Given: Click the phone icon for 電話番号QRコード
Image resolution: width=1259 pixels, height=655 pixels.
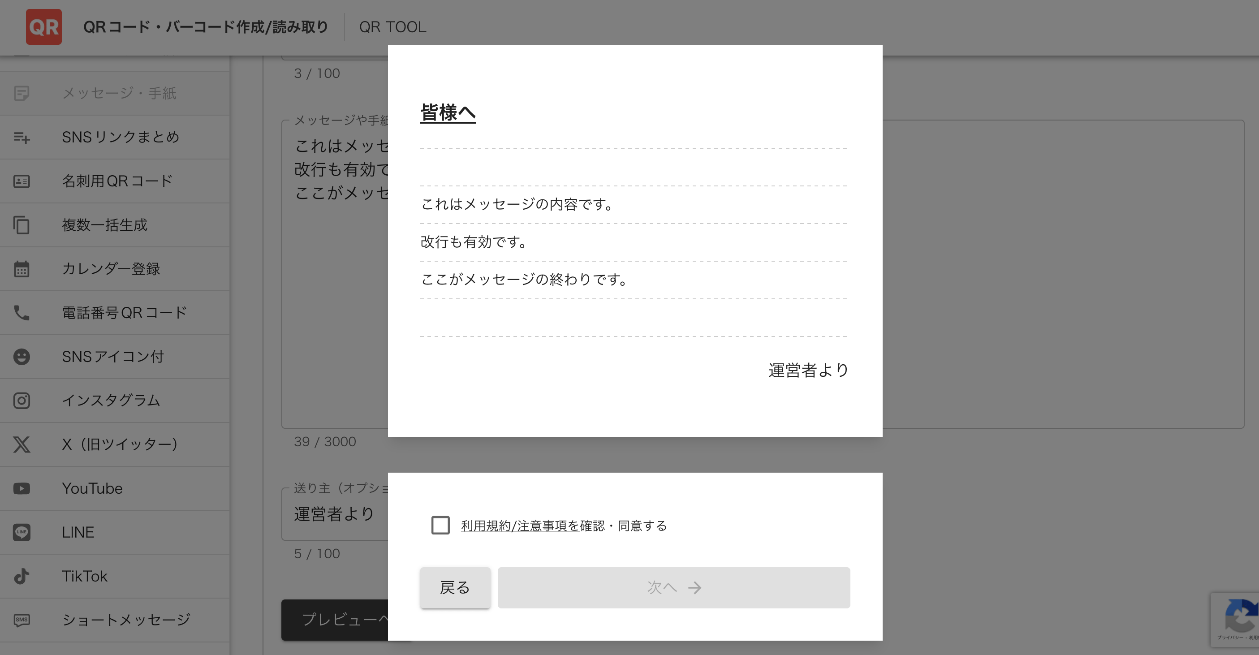Looking at the screenshot, I should pyautogui.click(x=22, y=312).
